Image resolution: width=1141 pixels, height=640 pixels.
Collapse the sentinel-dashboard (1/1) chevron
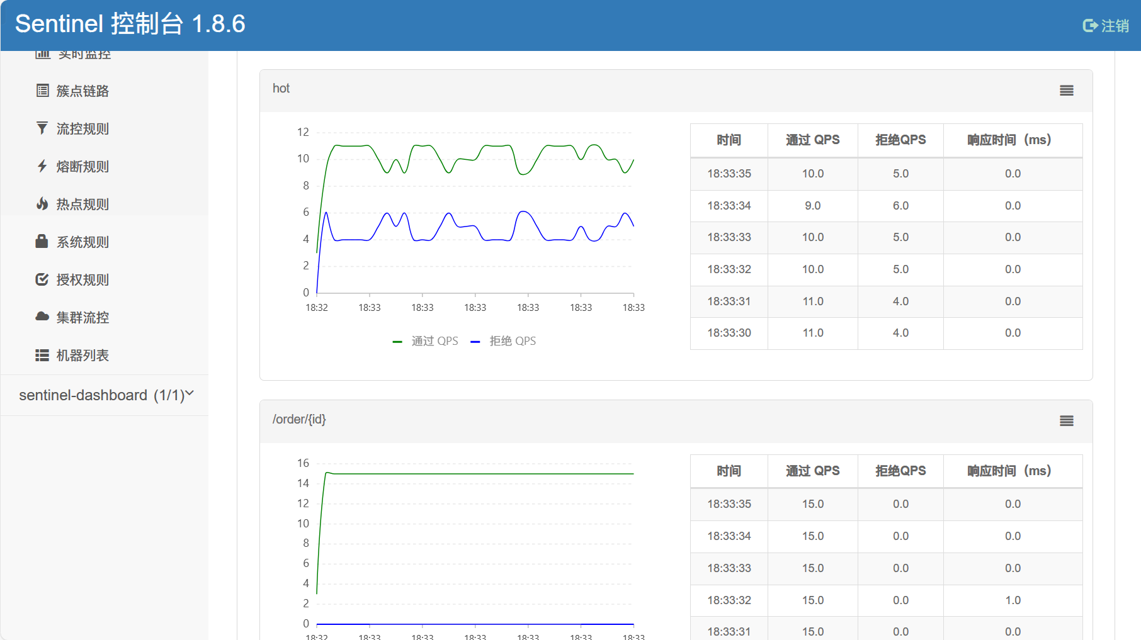coord(190,393)
